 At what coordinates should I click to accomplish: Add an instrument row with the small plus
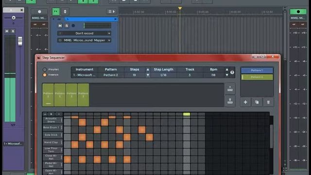(x=51, y=114)
